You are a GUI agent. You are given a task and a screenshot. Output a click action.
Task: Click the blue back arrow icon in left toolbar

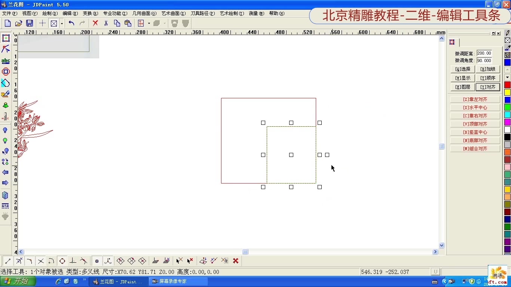[x=5, y=172]
